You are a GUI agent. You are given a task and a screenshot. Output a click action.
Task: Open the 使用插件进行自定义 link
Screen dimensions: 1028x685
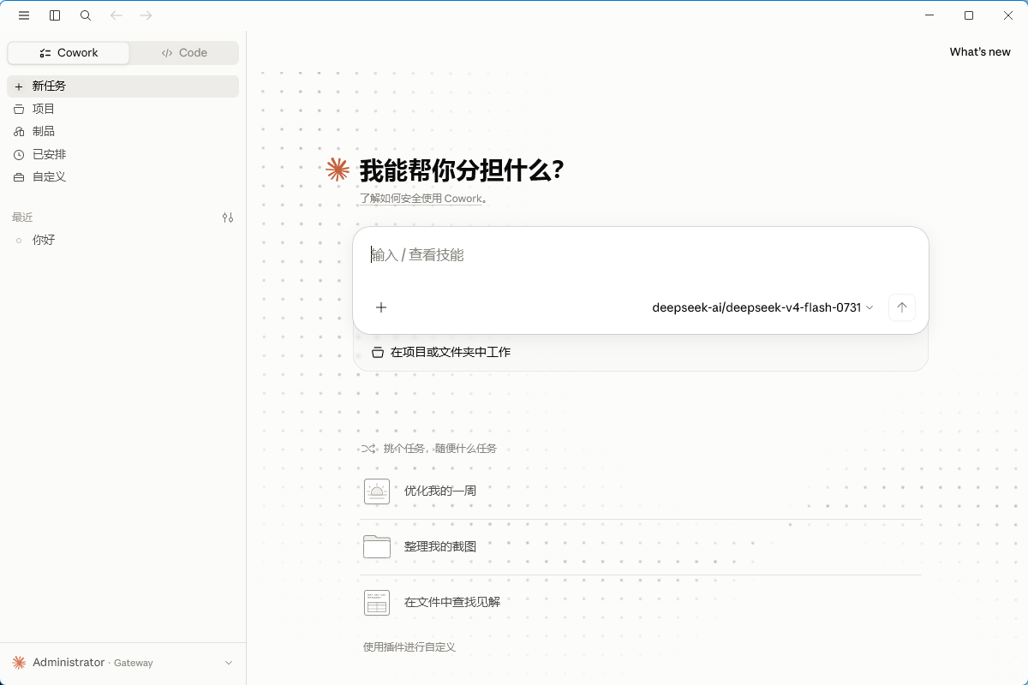(409, 647)
